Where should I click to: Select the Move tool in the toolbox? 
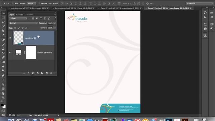[x=3, y=13]
